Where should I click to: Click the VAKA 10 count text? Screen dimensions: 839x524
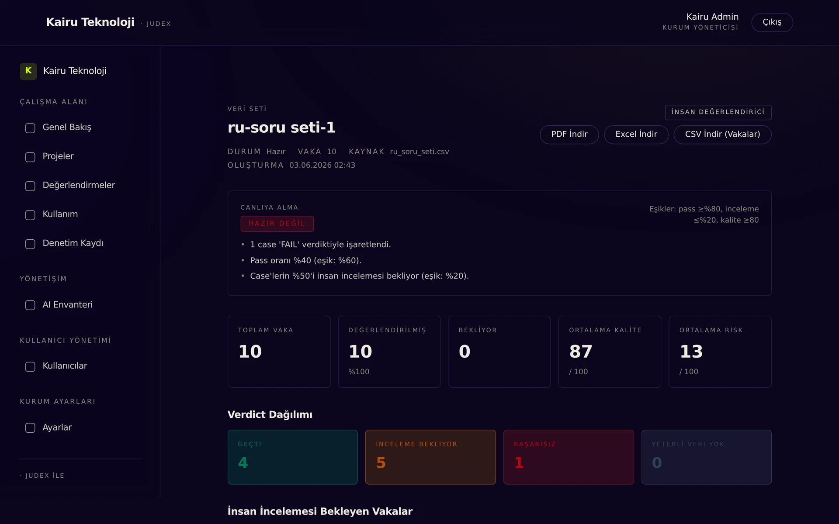tap(317, 152)
